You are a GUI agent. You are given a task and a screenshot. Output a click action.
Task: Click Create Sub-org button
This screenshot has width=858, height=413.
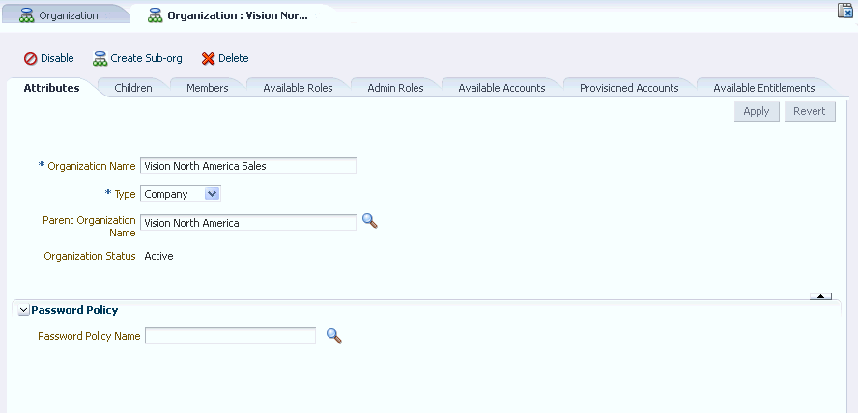coord(137,58)
